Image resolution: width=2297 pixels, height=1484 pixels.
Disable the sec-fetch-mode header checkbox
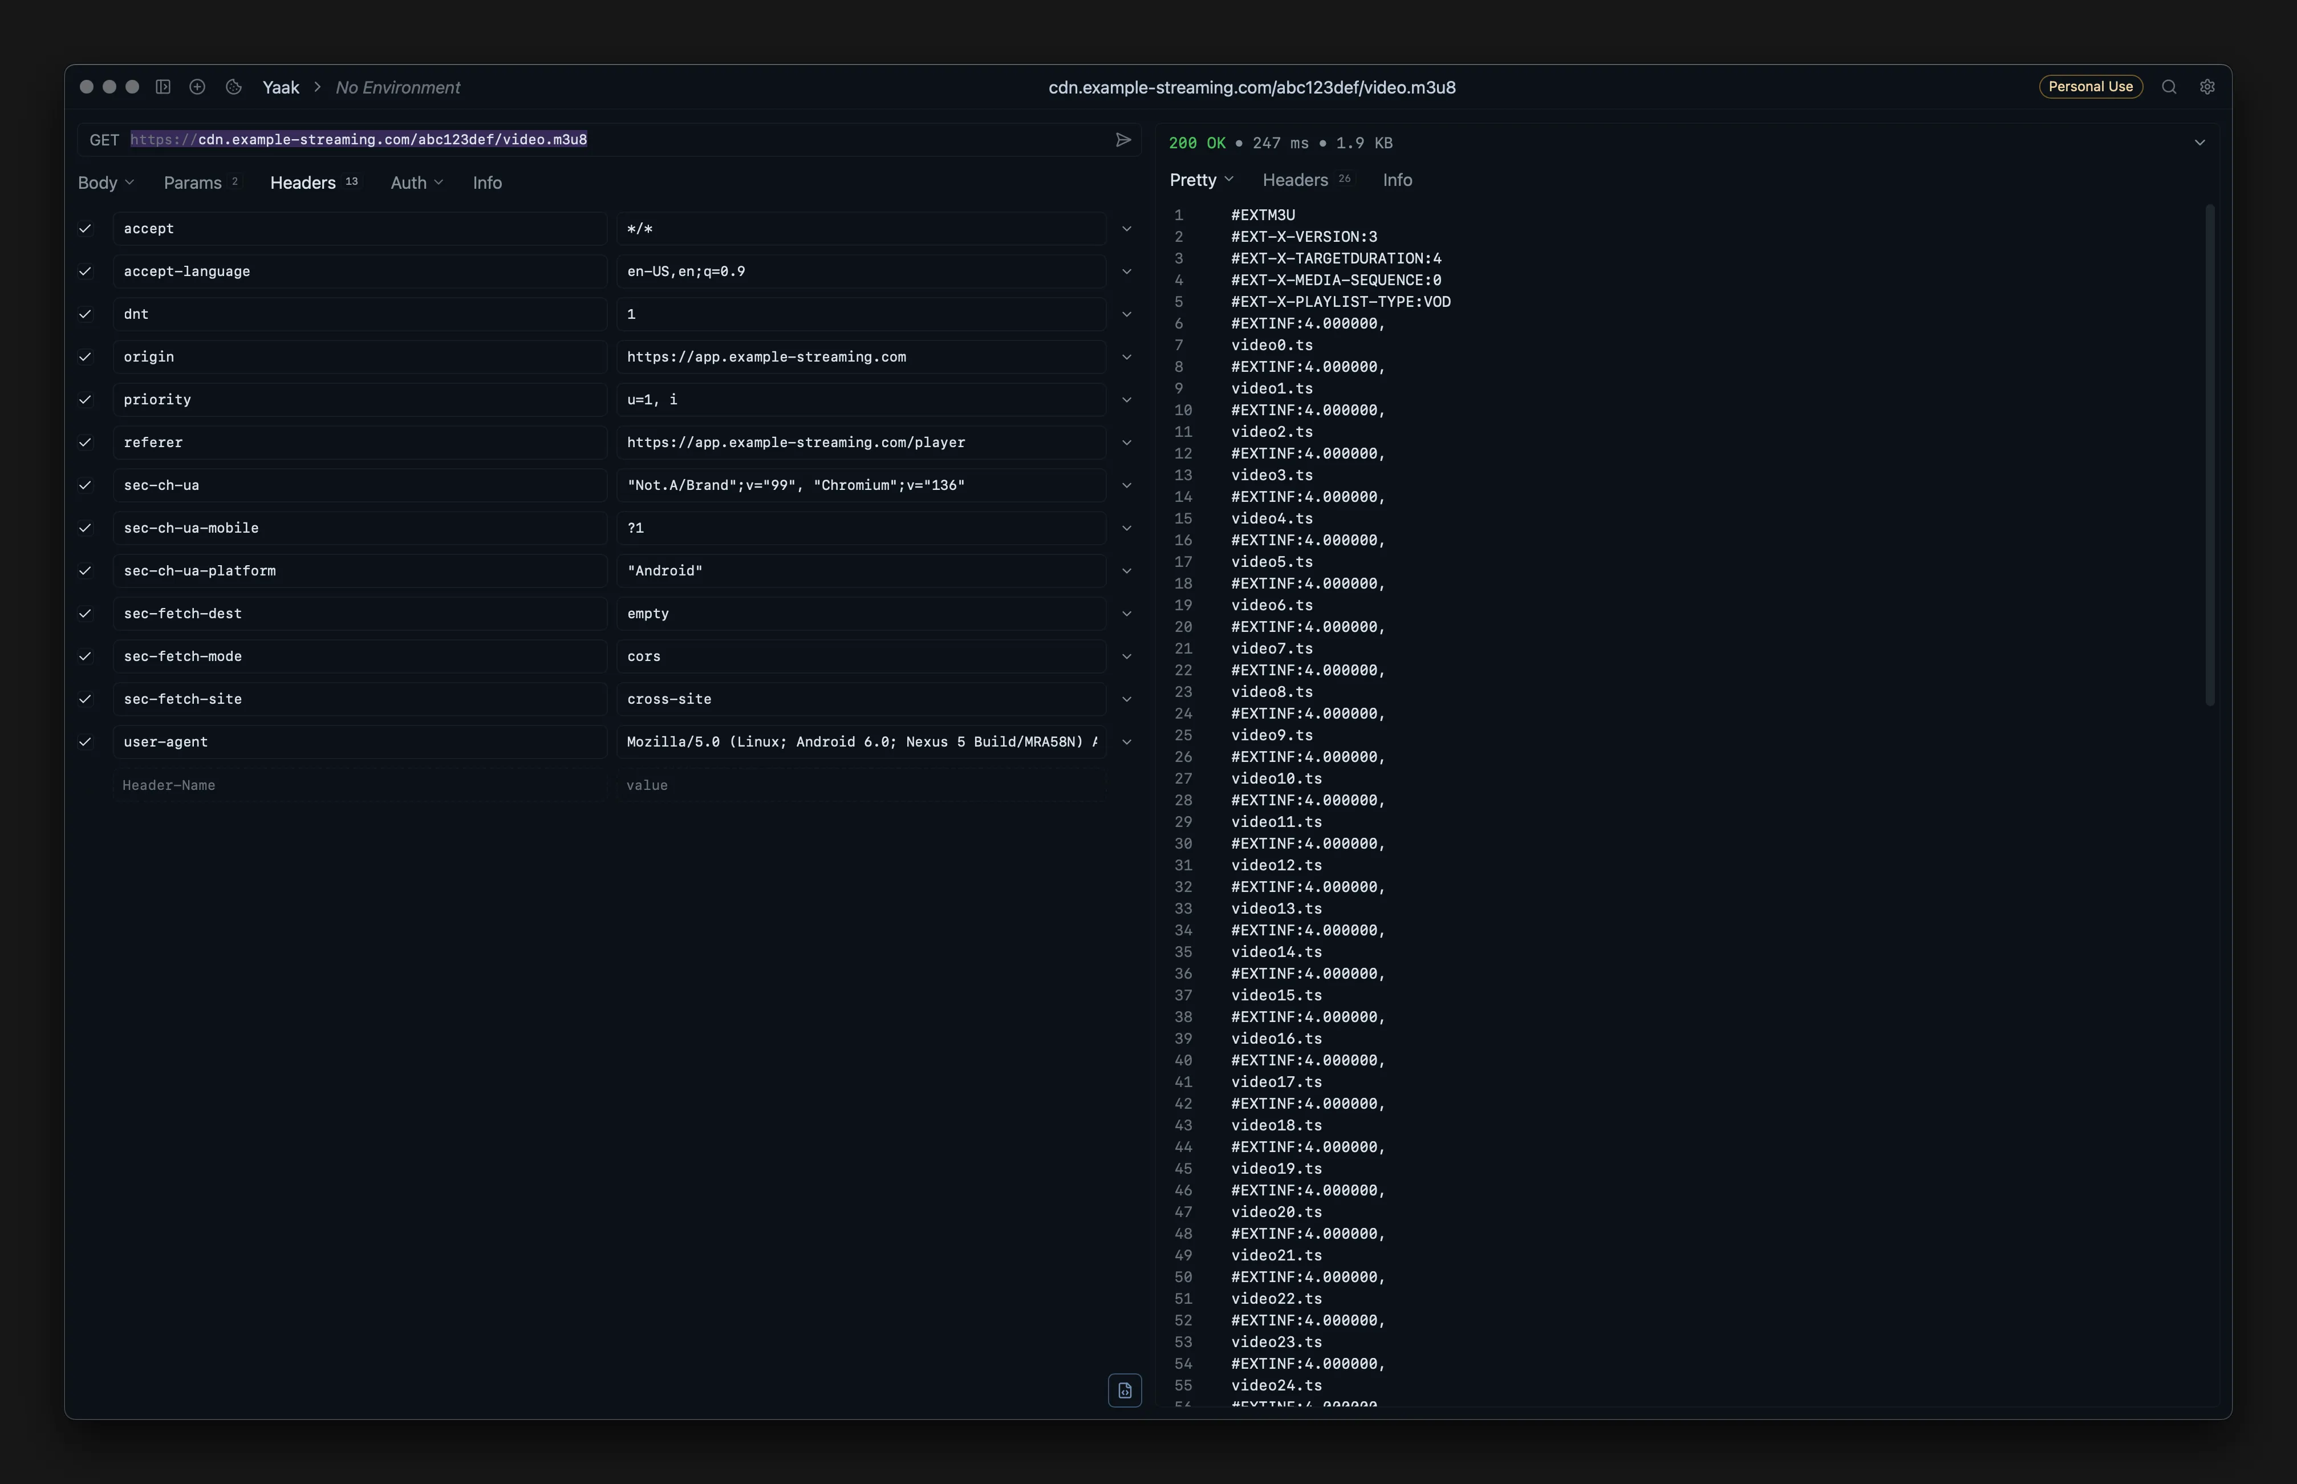click(85, 656)
